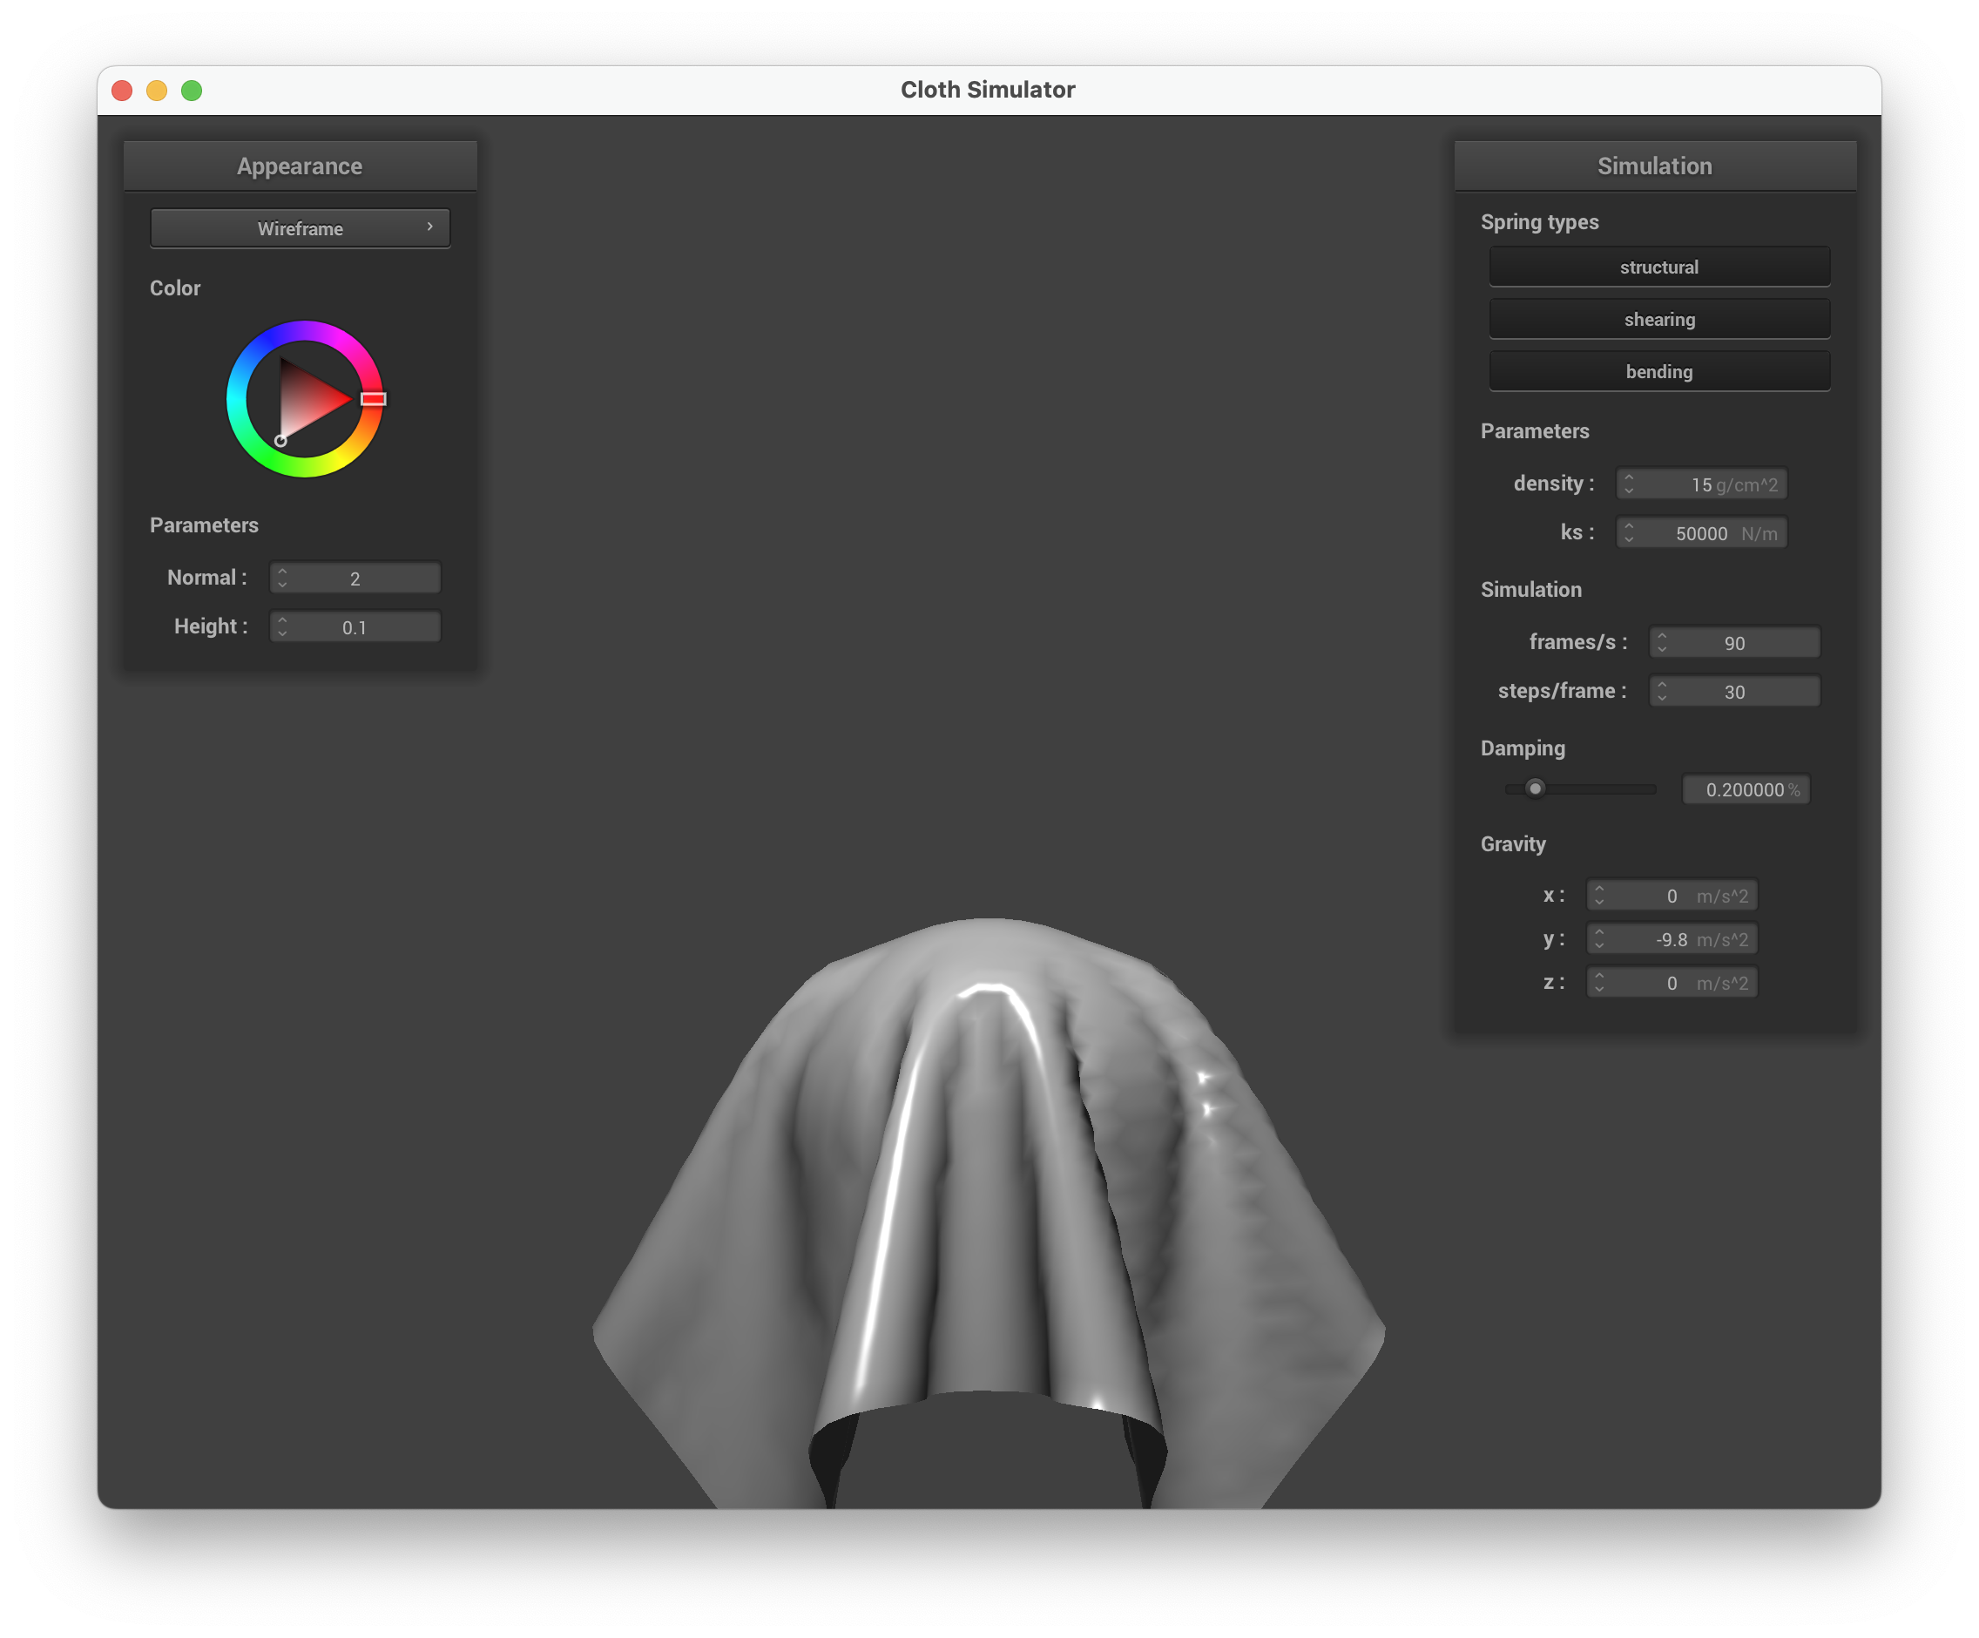
Task: Click the damping percentage value field
Action: 1745,789
